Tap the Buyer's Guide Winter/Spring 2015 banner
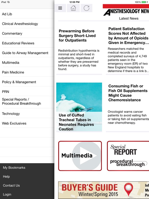The image size is (149, 199). [103, 190]
